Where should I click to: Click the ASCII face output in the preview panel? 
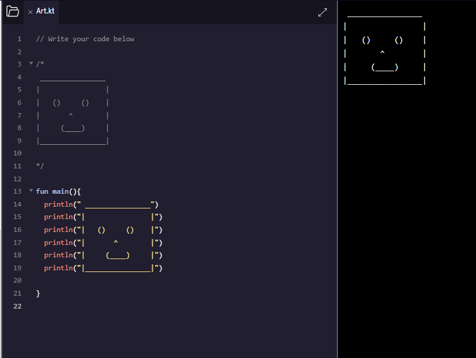click(383, 52)
